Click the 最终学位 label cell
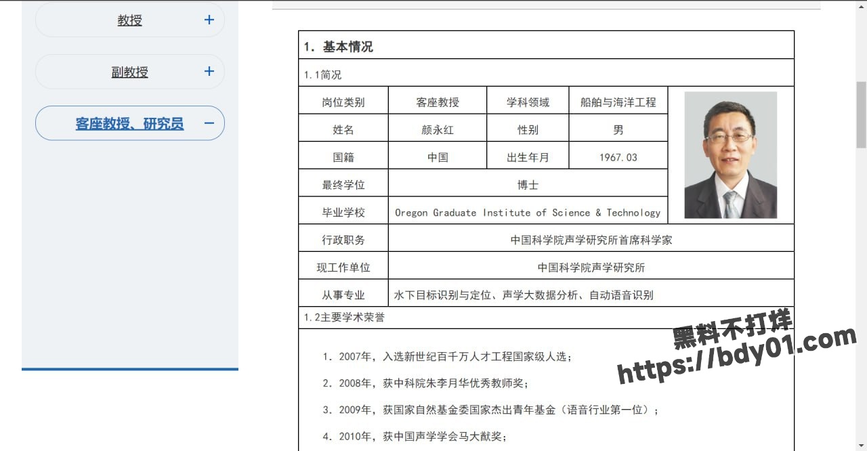 tap(343, 183)
